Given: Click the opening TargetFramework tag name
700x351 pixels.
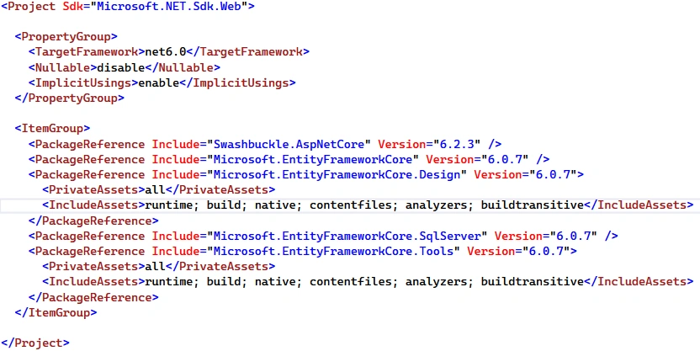Looking at the screenshot, I should pos(87,52).
